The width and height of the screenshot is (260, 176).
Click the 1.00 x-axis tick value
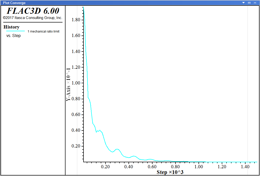199,167
